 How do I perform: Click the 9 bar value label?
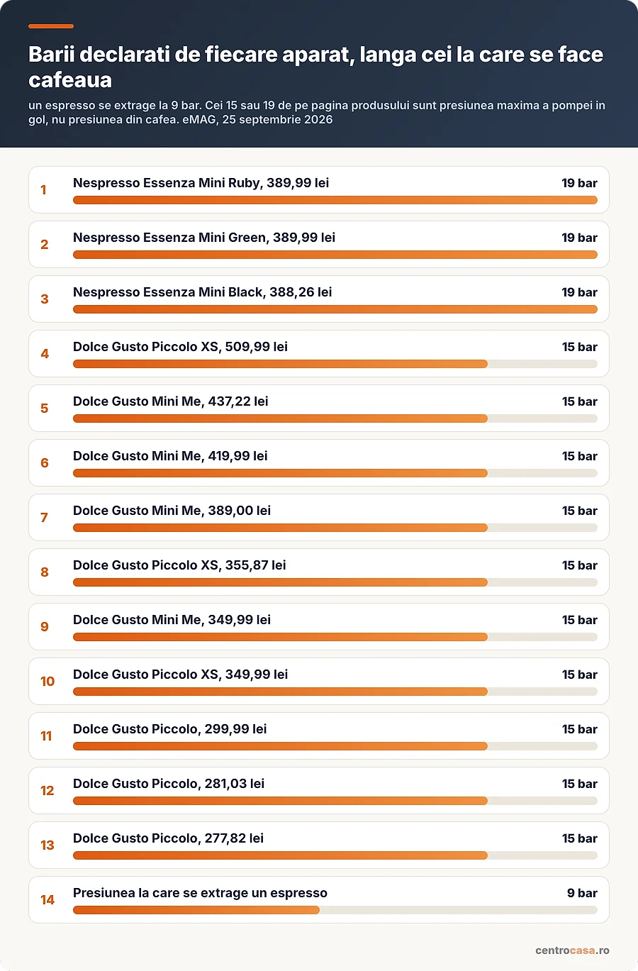click(582, 893)
